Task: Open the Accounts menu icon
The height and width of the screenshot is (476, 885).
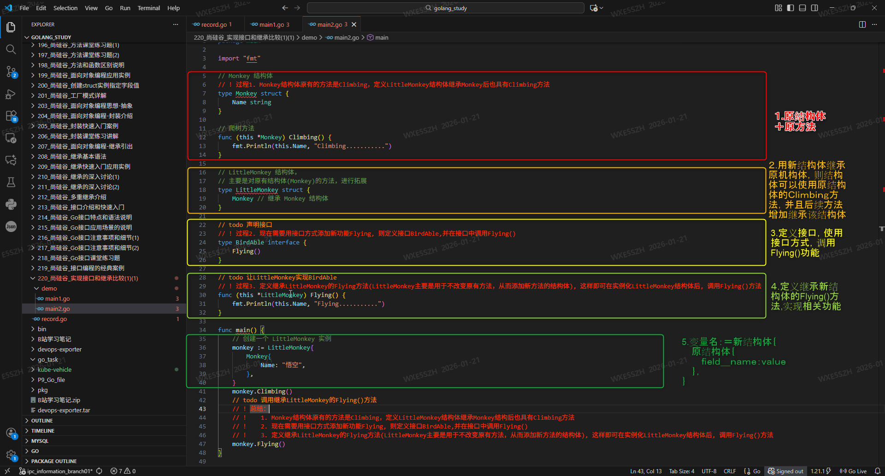Action: coord(11,433)
